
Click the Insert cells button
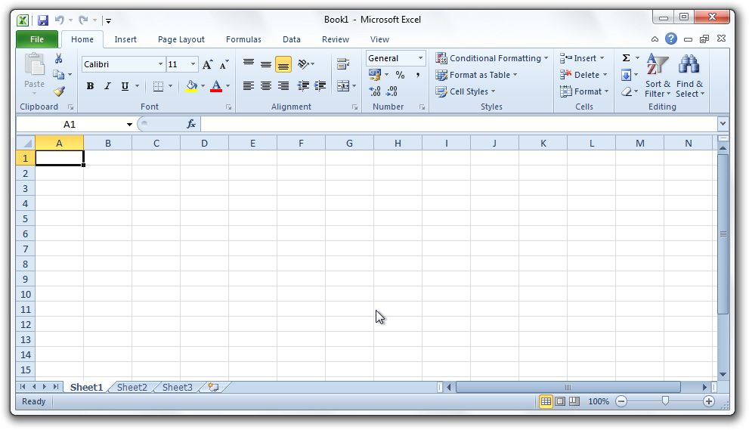582,58
